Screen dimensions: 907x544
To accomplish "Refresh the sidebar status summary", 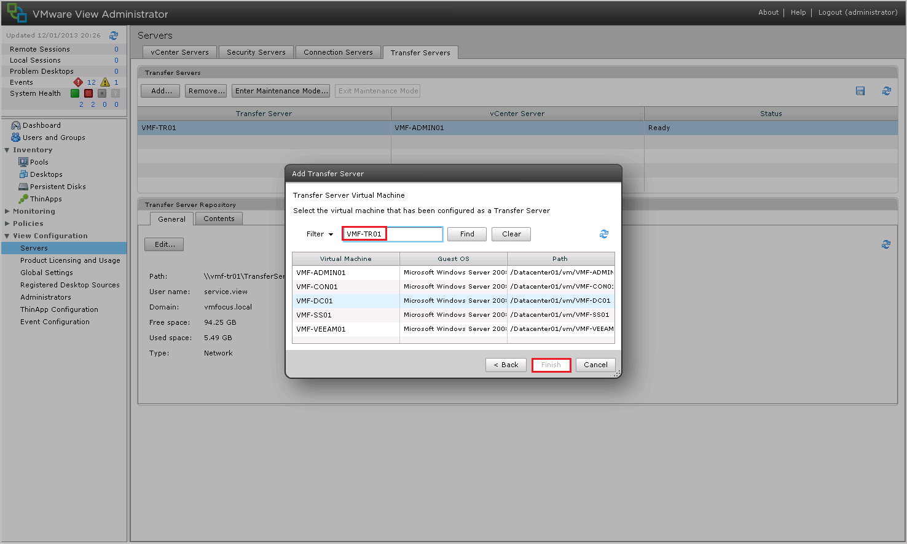I will point(114,36).
